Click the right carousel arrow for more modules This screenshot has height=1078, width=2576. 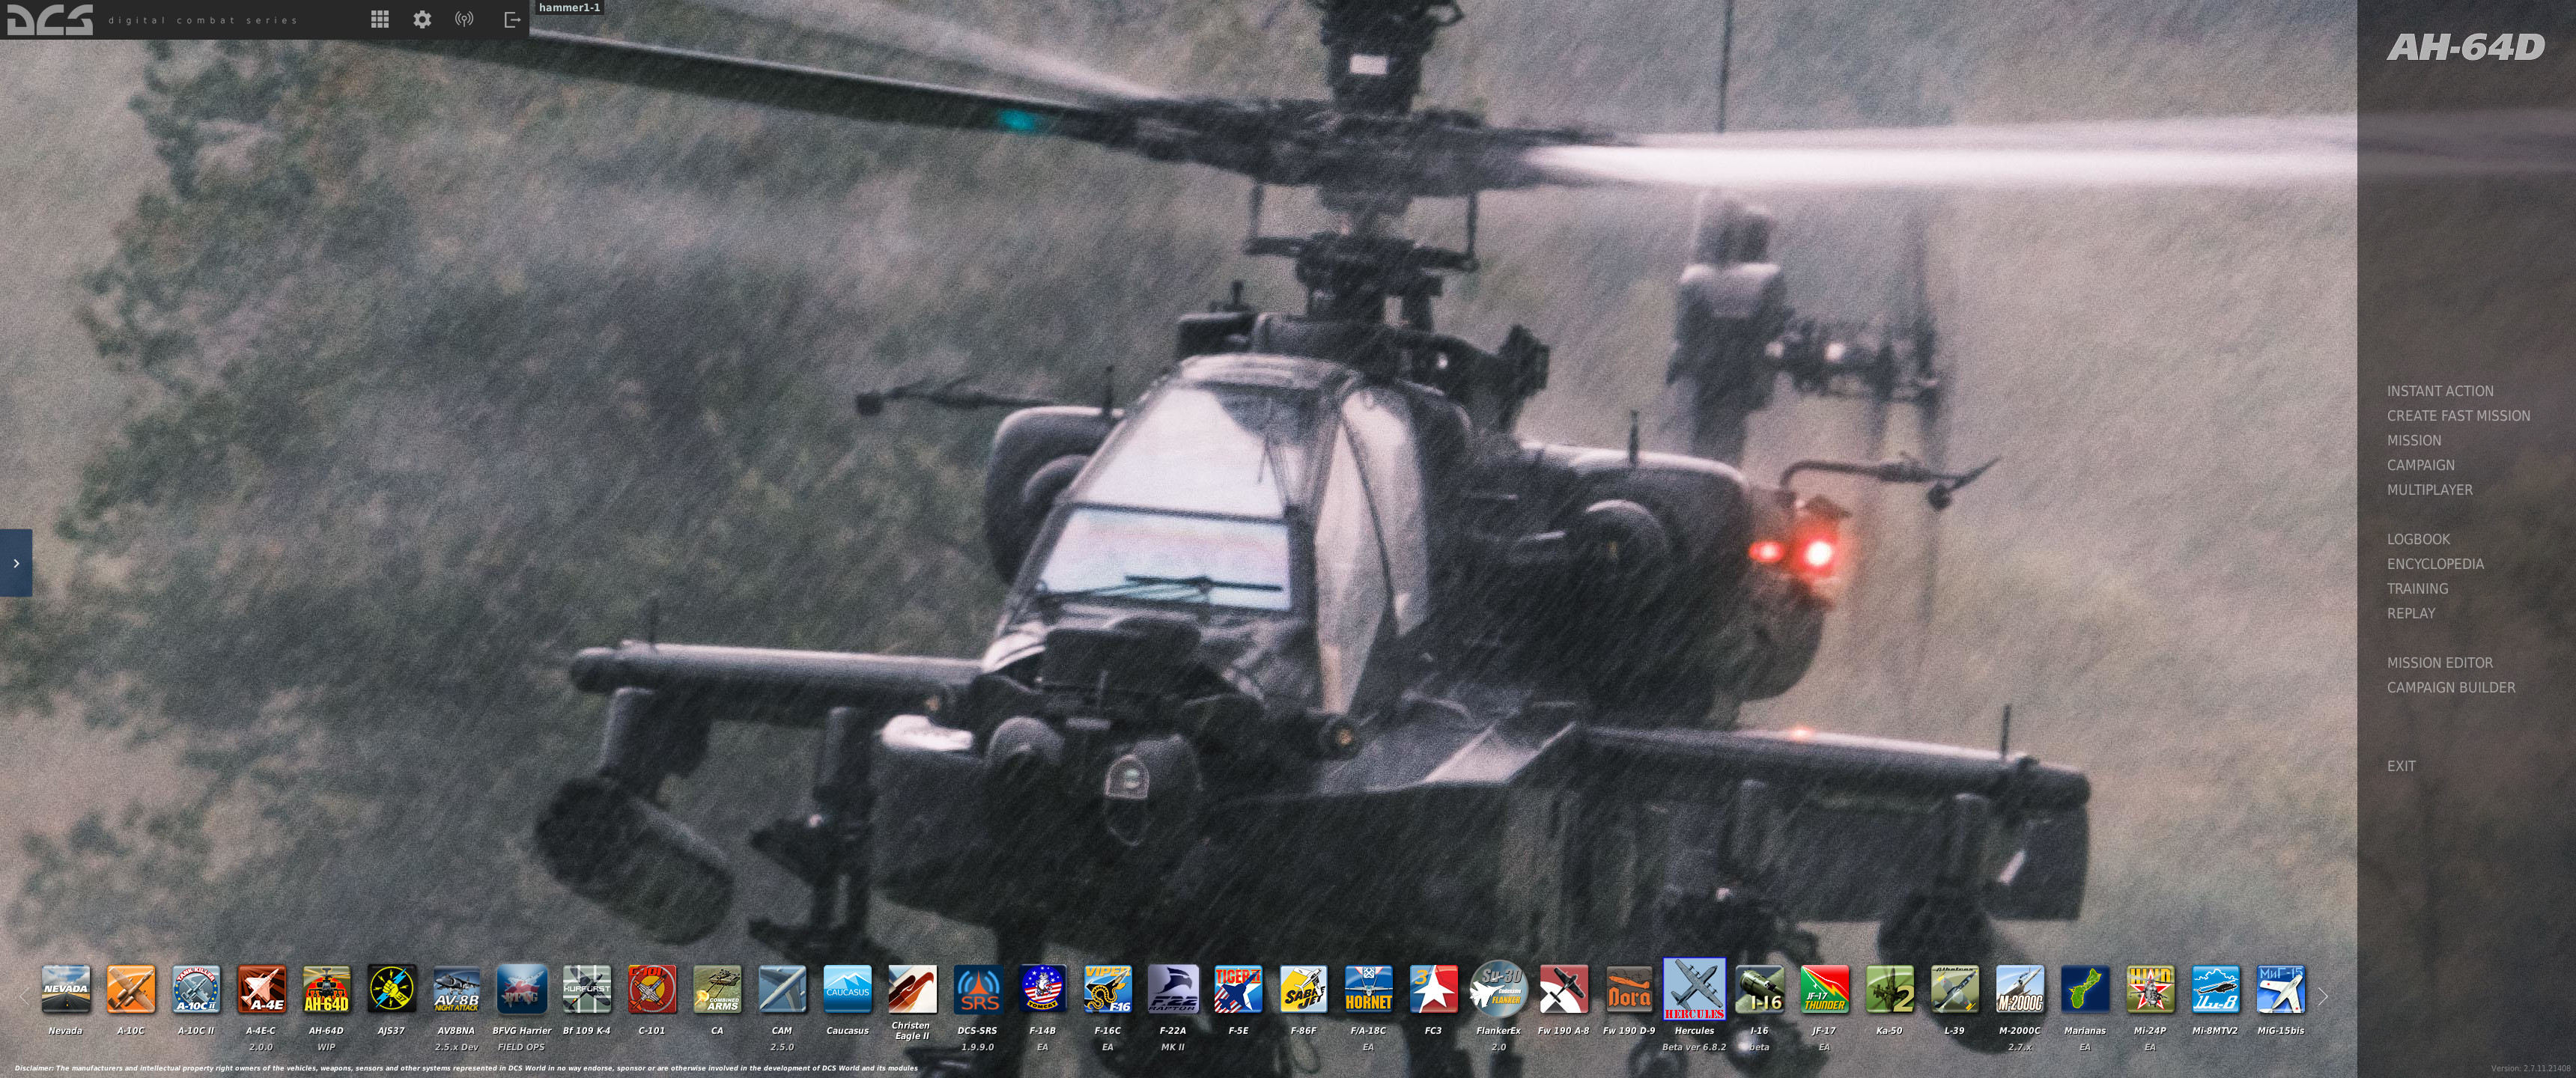2325,997
